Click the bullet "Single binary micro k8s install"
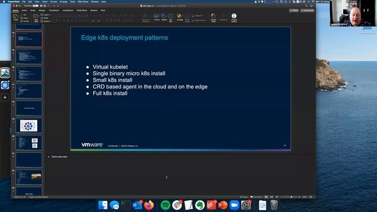Image resolution: width=377 pixels, height=212 pixels. [x=129, y=74]
